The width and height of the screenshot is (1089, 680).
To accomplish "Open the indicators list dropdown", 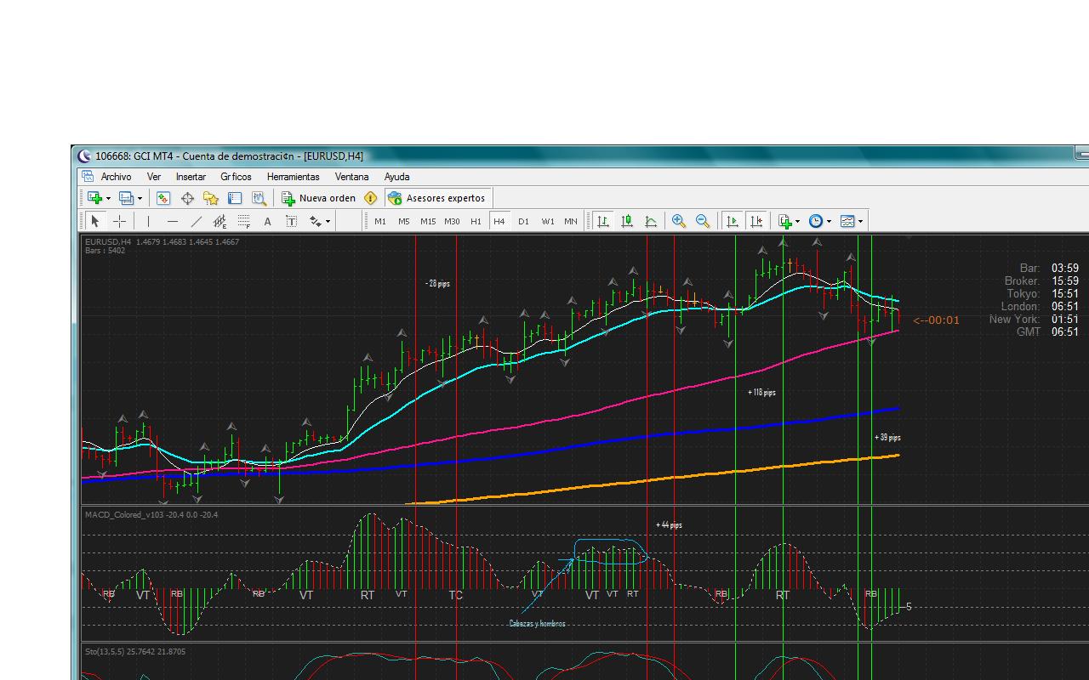I will point(789,221).
